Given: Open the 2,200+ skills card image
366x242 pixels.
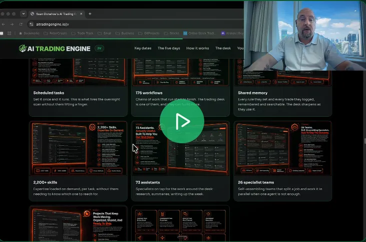Looking at the screenshot, I should 79,148.
